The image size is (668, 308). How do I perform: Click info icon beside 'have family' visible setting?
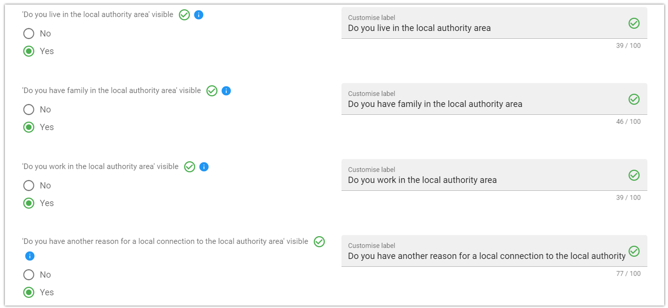226,91
